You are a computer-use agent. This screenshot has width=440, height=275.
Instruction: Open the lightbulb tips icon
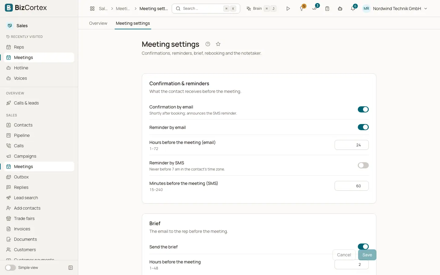point(302,9)
